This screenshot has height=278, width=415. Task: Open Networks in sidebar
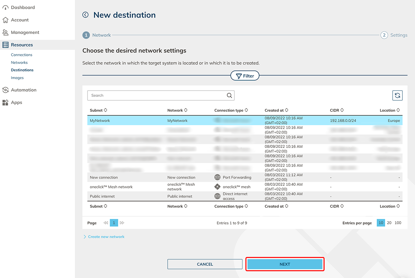click(19, 62)
